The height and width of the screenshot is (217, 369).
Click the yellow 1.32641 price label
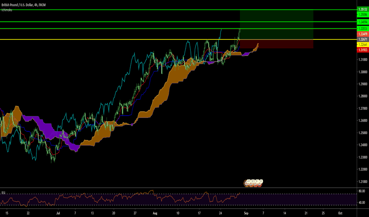click(x=363, y=45)
